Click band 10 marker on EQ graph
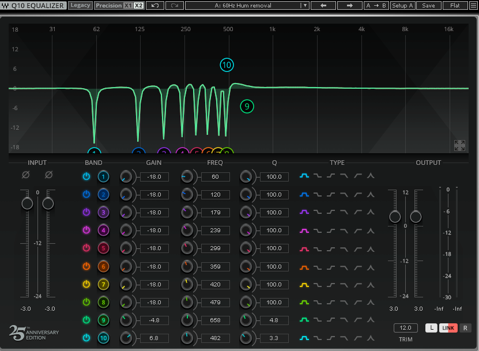Viewport: 479px width, 351px height. tap(227, 65)
